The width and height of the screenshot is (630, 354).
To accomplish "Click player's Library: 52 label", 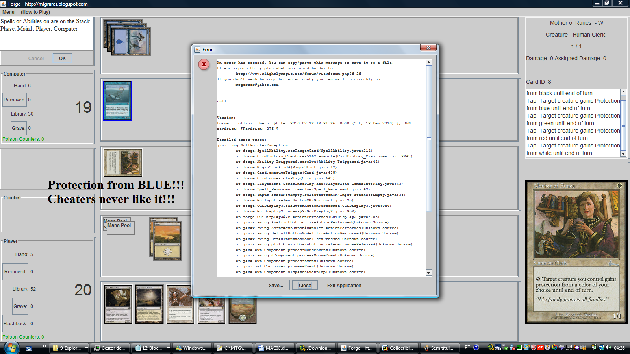I will 24,289.
